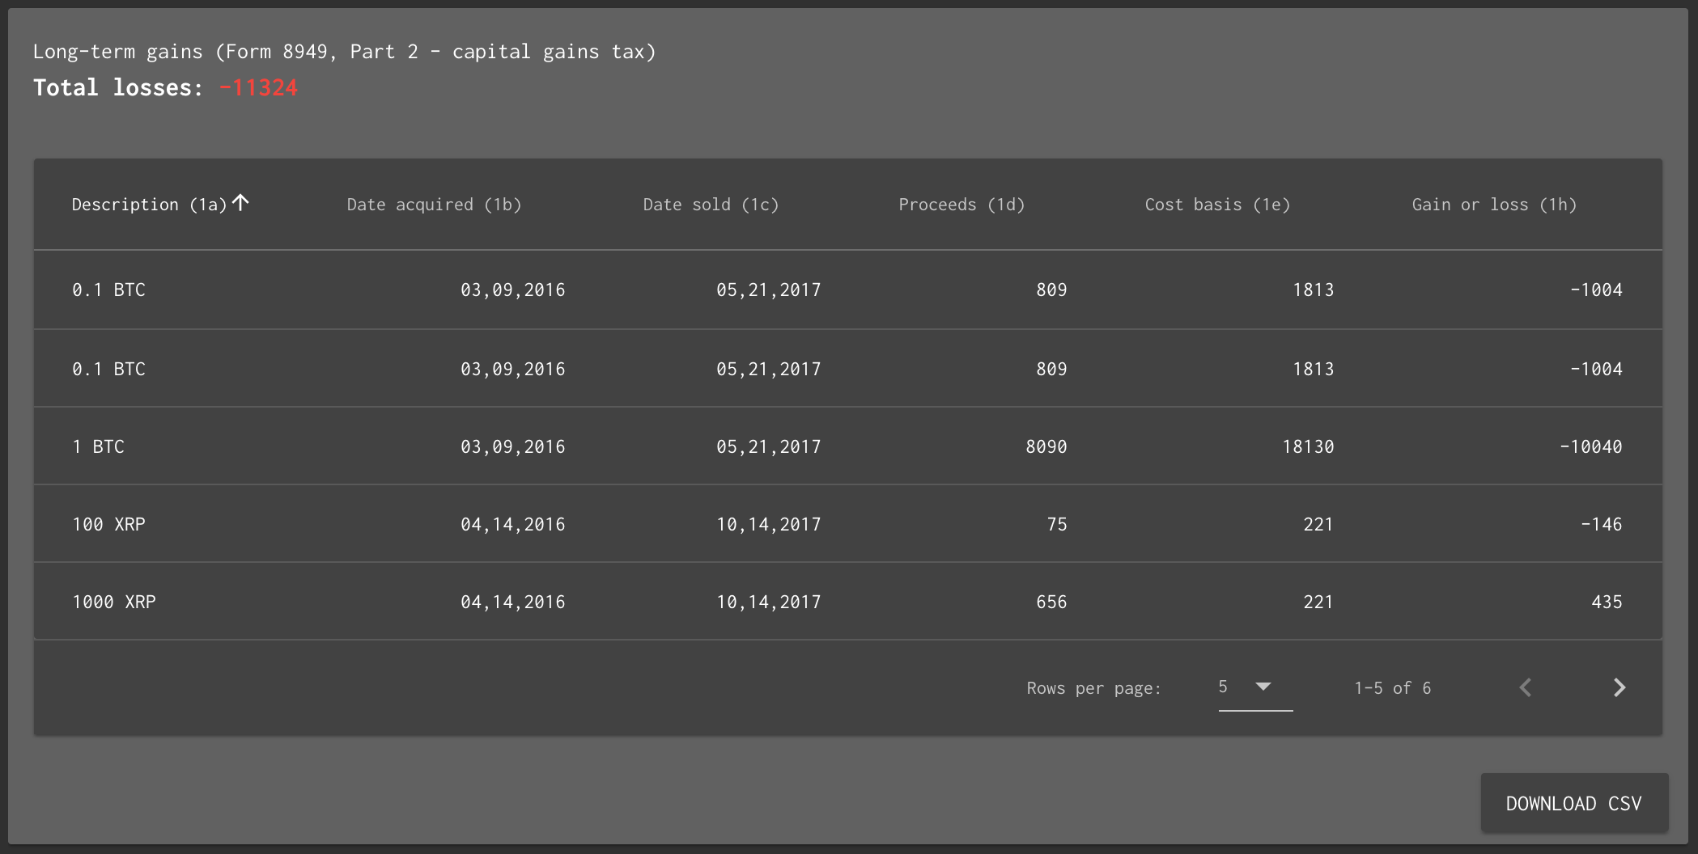Sort by Description (1a) column

(149, 205)
